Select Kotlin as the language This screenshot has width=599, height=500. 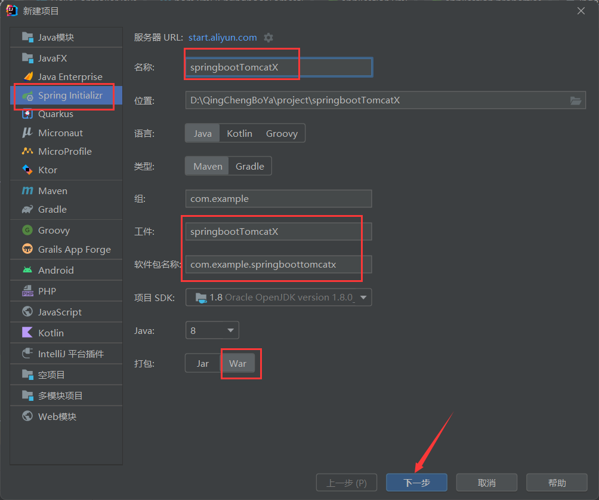pyautogui.click(x=239, y=133)
